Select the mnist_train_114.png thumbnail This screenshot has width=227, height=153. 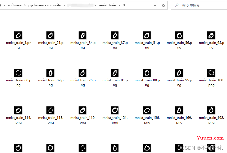point(18,110)
